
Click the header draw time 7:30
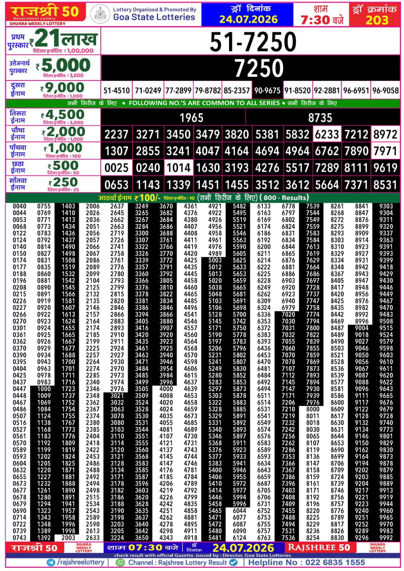point(315,20)
